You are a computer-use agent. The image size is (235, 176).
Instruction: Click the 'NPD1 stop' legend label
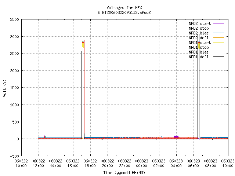(x=199, y=47)
